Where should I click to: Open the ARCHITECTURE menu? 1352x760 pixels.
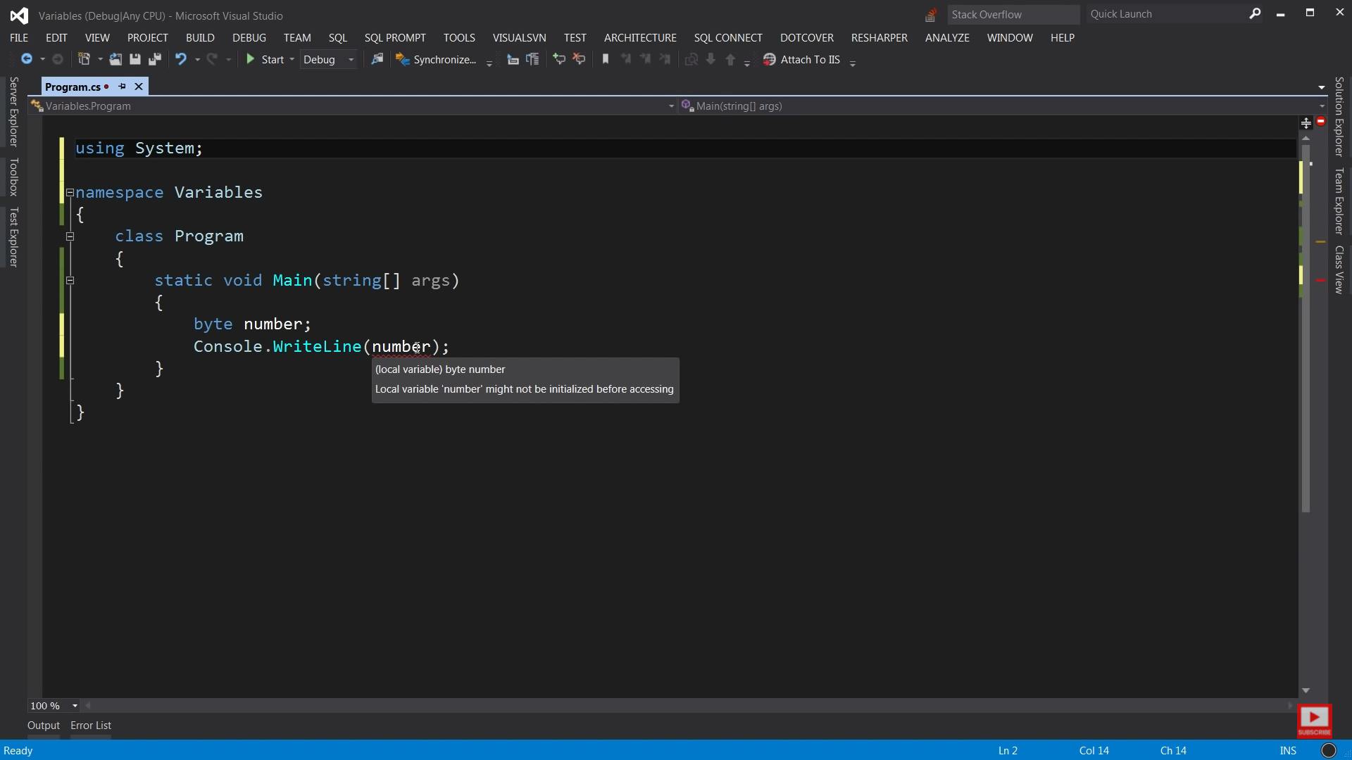point(640,38)
